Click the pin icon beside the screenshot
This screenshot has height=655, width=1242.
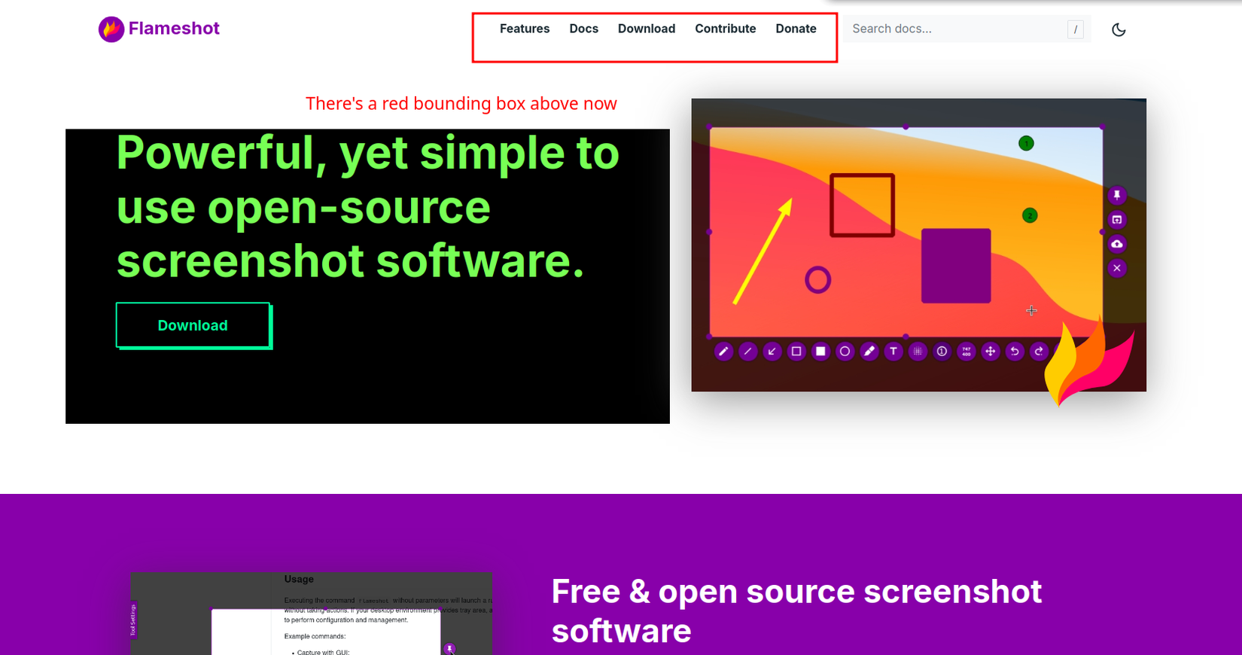click(x=1117, y=195)
